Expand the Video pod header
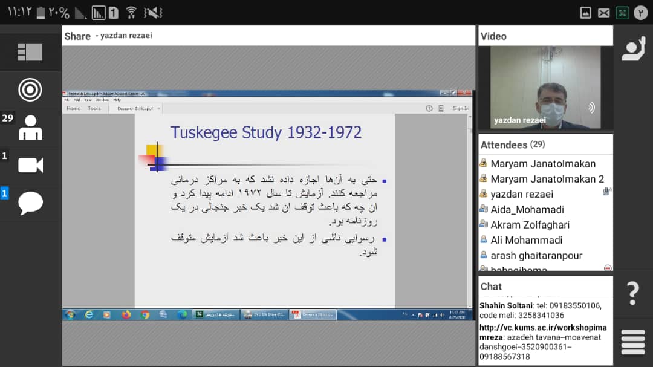 [493, 36]
